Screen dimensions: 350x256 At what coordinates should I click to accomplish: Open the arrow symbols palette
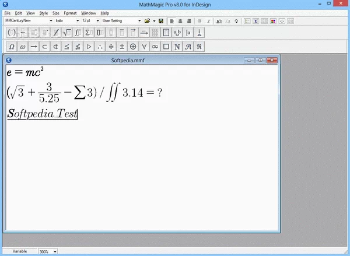34,47
